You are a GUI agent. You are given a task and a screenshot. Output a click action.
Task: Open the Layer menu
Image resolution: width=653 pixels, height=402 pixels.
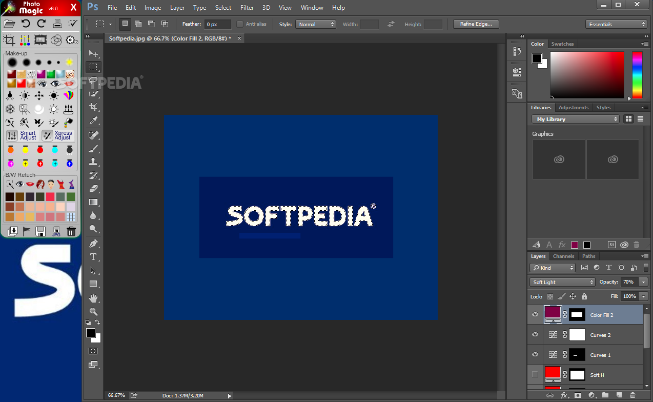(x=177, y=8)
